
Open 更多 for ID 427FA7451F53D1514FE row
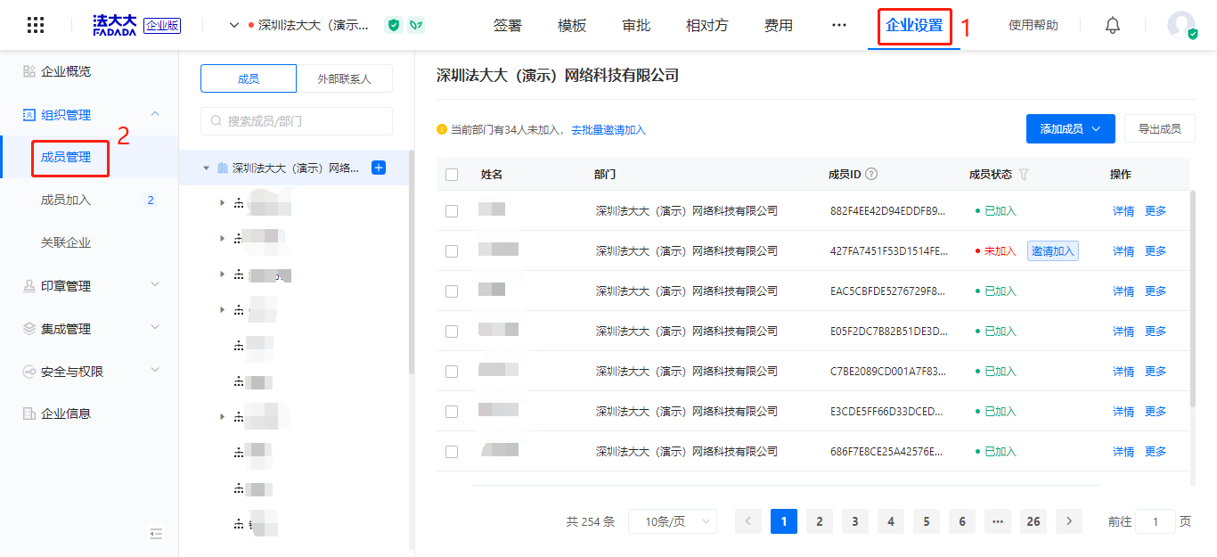(1156, 251)
